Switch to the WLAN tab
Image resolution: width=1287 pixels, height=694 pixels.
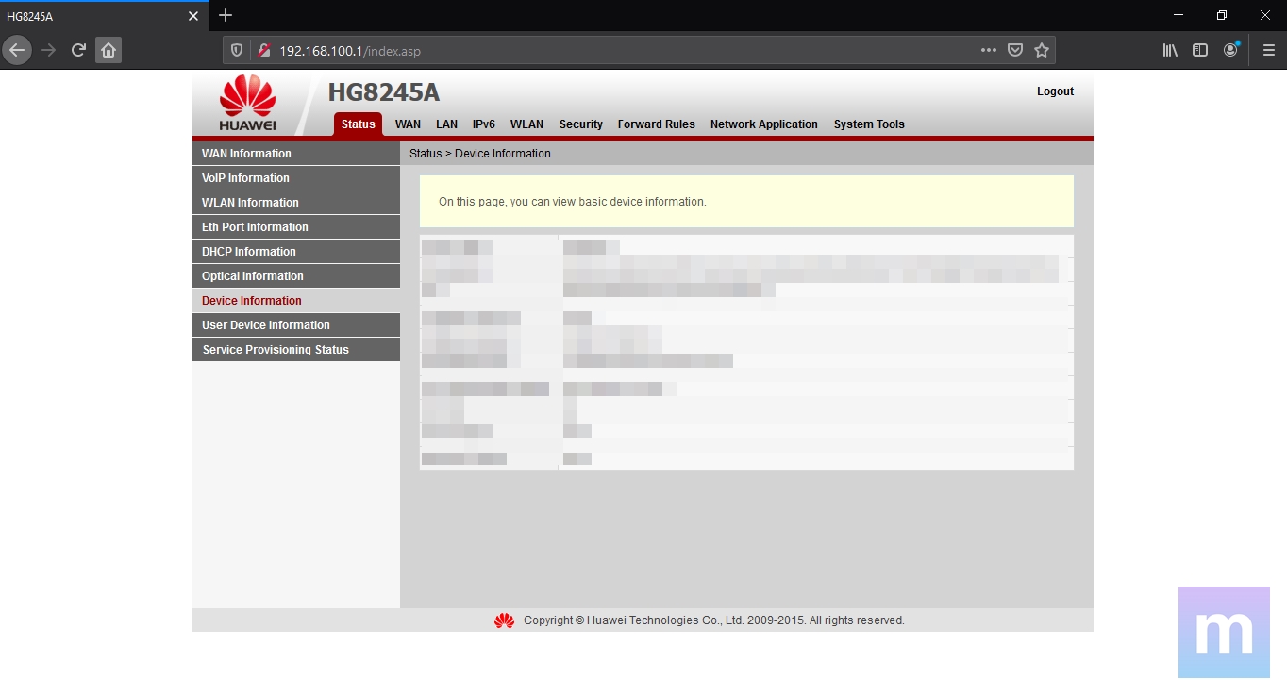point(526,124)
